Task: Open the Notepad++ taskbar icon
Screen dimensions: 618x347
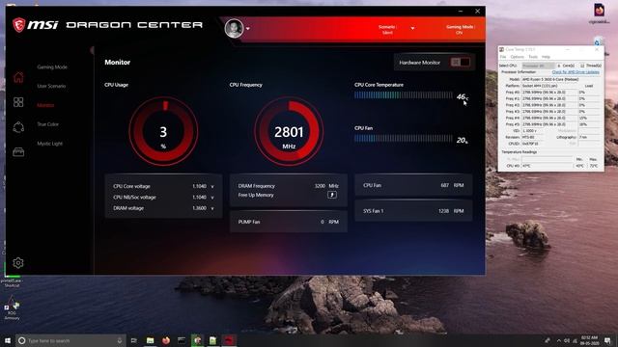Action: [212, 340]
